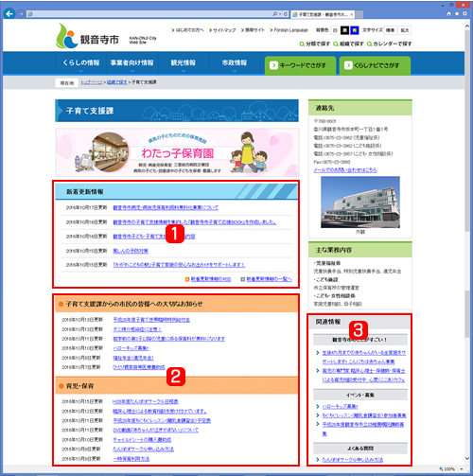
Task: Select the black background color swatch
Action: [345, 30]
